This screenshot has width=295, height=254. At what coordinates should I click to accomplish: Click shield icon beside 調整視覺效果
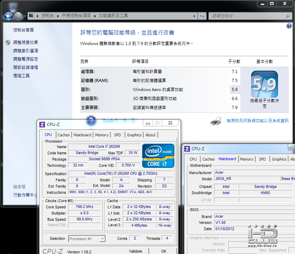point(8,43)
